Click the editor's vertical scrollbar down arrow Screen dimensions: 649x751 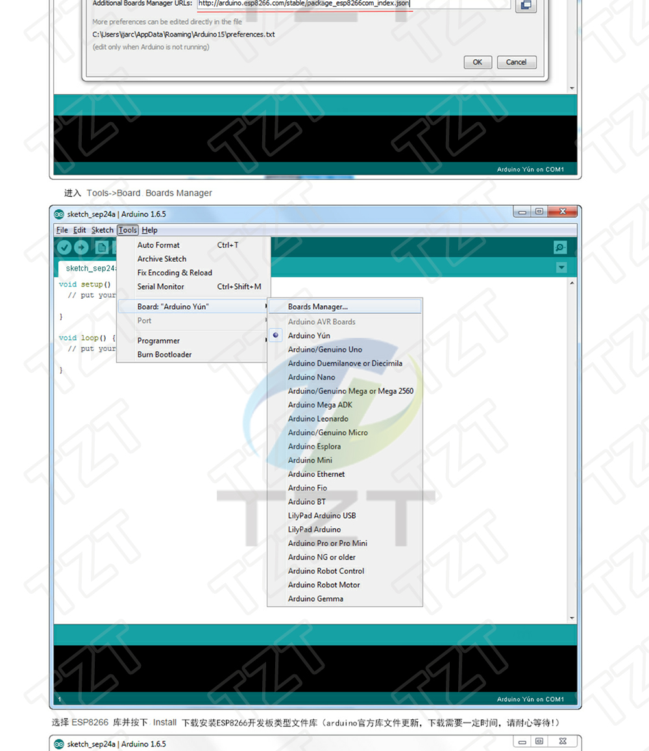point(572,618)
